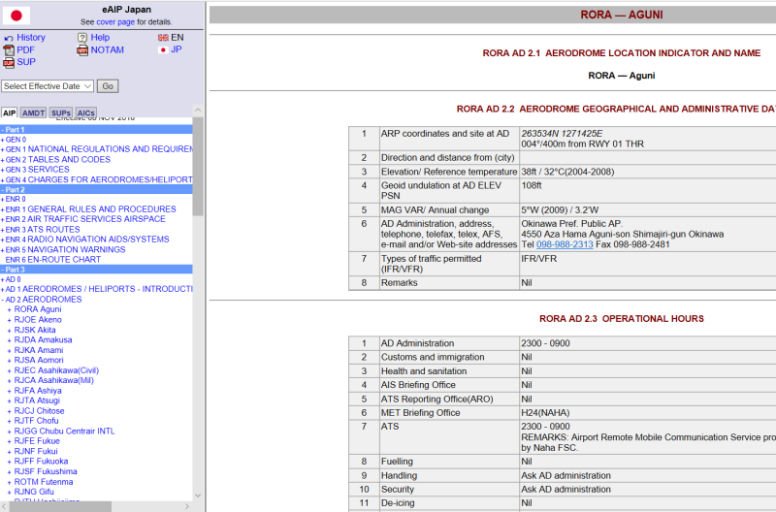Open the Select Effective Date dropdown

[x=47, y=86]
